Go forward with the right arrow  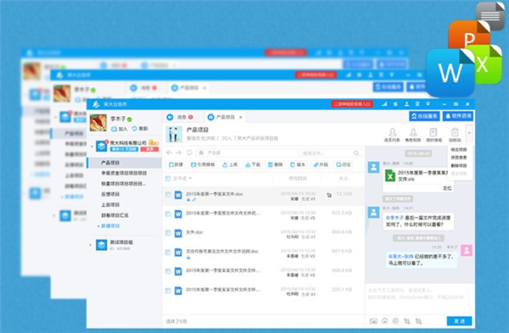point(178,153)
